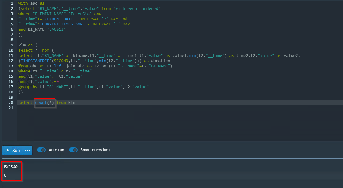The height and width of the screenshot is (188, 343).
Task: Select the result value 6 cell
Action: [x=5, y=175]
